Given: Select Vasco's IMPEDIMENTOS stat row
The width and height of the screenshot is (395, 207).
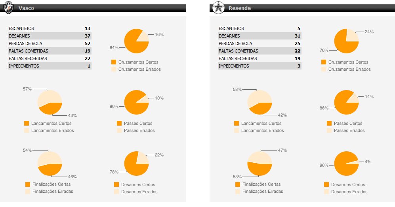Looking at the screenshot, I should 50,66.
